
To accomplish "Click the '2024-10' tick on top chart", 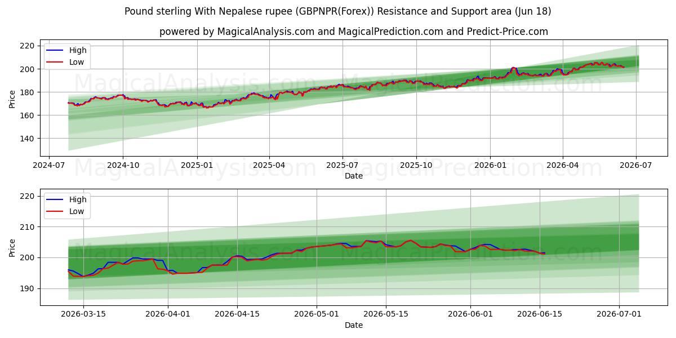I will 123,164.
